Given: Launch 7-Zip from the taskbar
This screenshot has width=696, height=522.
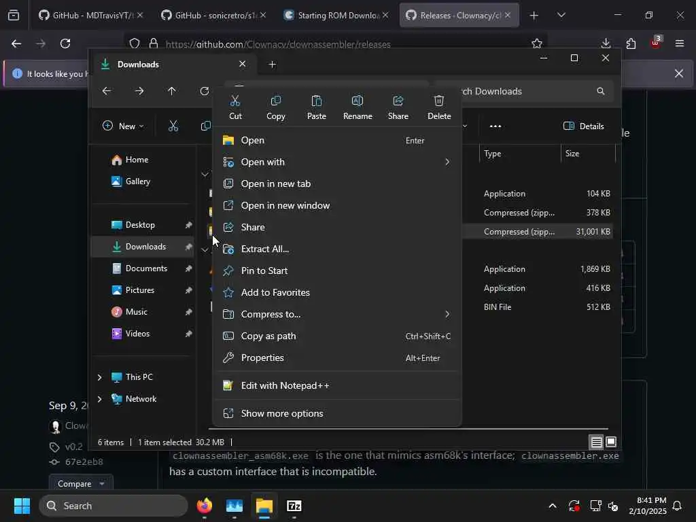Looking at the screenshot, I should 294,506.
